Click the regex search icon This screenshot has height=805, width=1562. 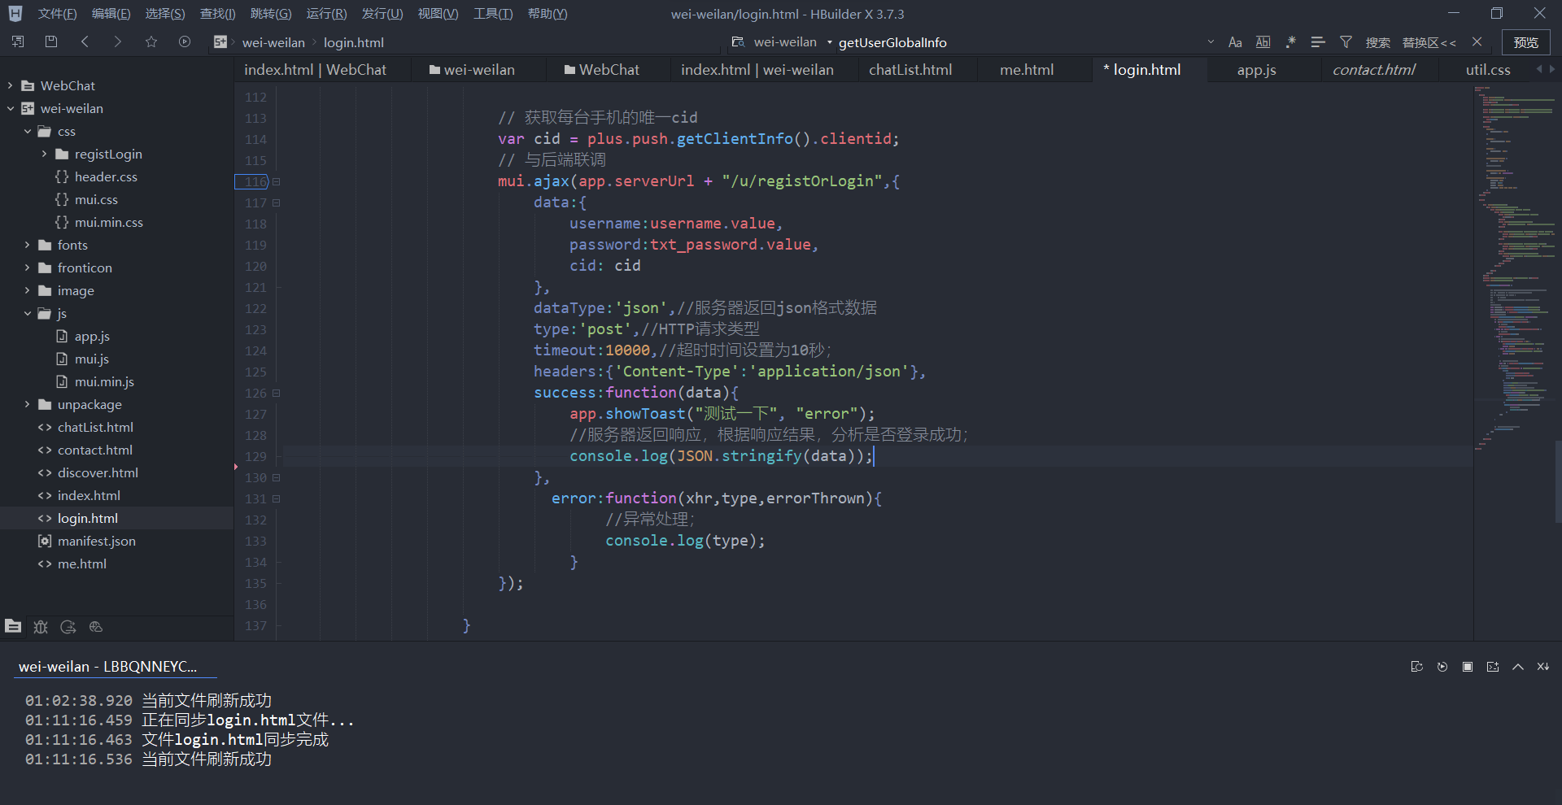click(1290, 42)
